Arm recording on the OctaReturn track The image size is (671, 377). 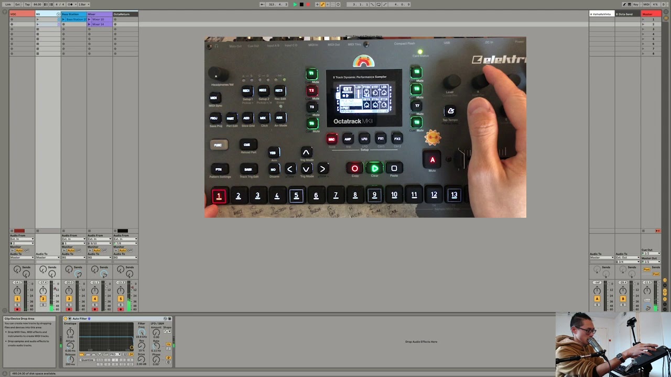pos(121,309)
